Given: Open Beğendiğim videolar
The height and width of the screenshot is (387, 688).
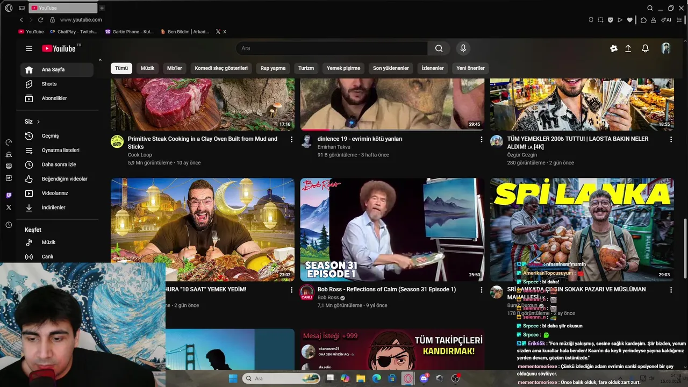Looking at the screenshot, I should [58, 179].
